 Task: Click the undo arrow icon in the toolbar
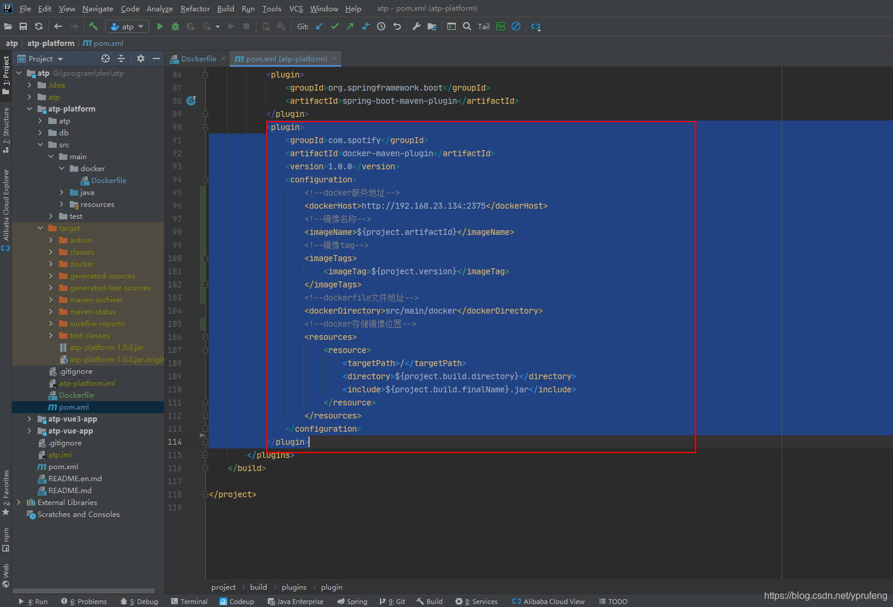397,26
